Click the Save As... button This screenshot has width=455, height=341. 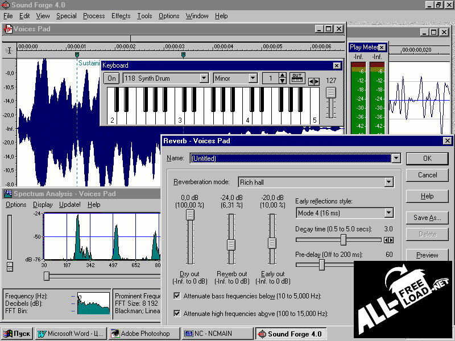[427, 218]
